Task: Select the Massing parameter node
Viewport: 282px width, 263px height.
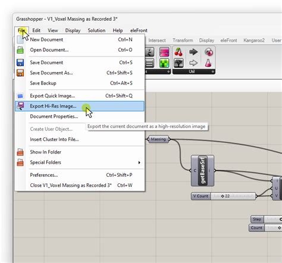Action: (x=158, y=139)
